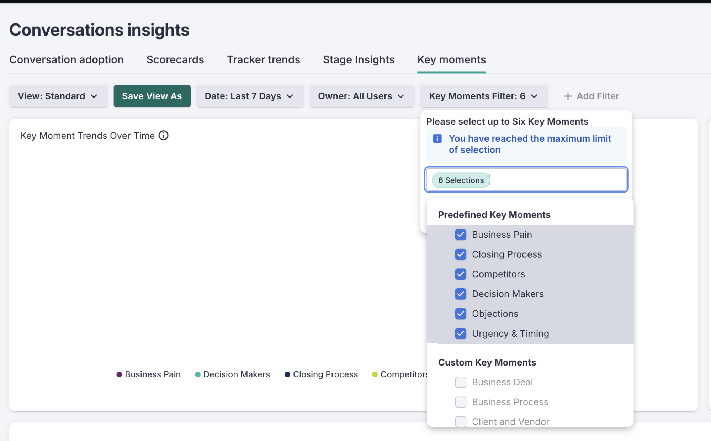The image size is (711, 441).
Task: Click the Business Pain legend label
Action: pyautogui.click(x=153, y=374)
